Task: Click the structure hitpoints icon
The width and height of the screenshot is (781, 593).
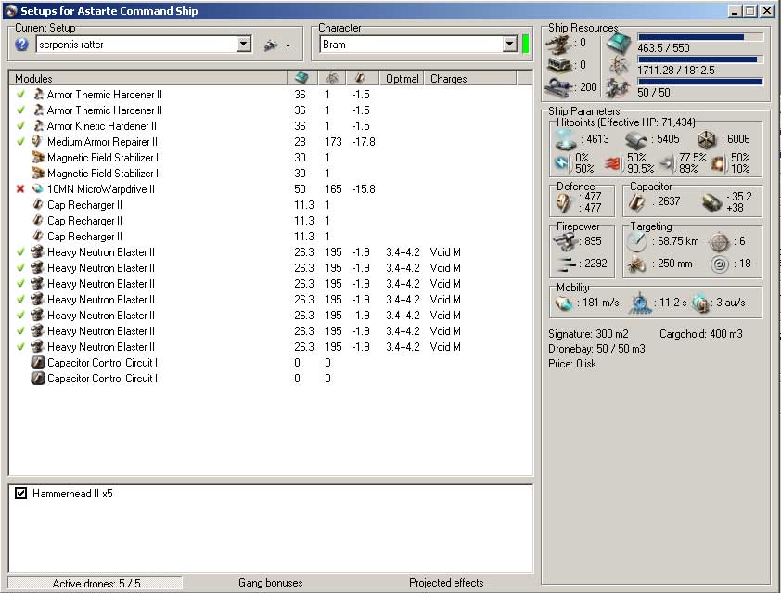Action: pyautogui.click(x=706, y=139)
